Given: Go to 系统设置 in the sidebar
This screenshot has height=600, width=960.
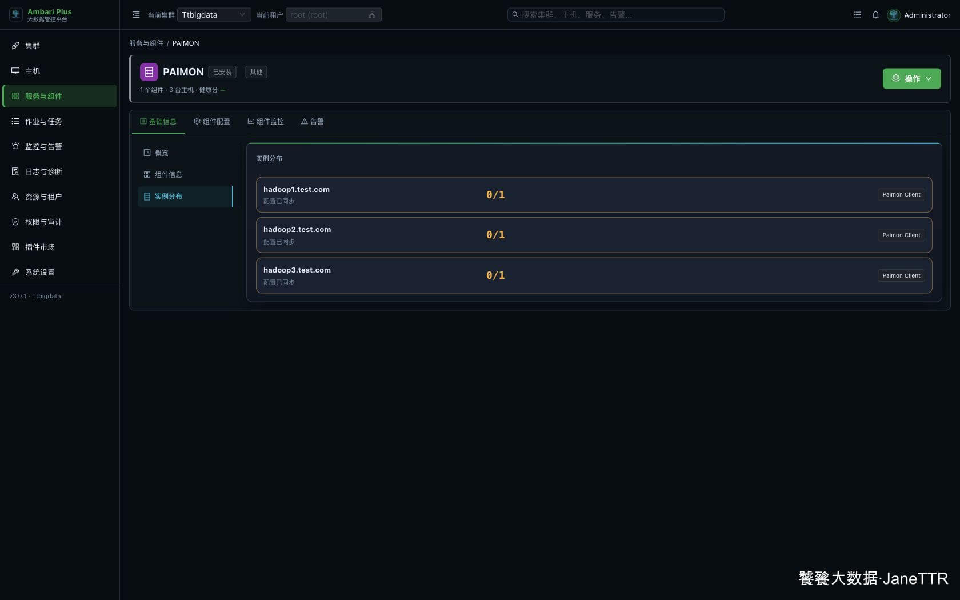Looking at the screenshot, I should 60,272.
